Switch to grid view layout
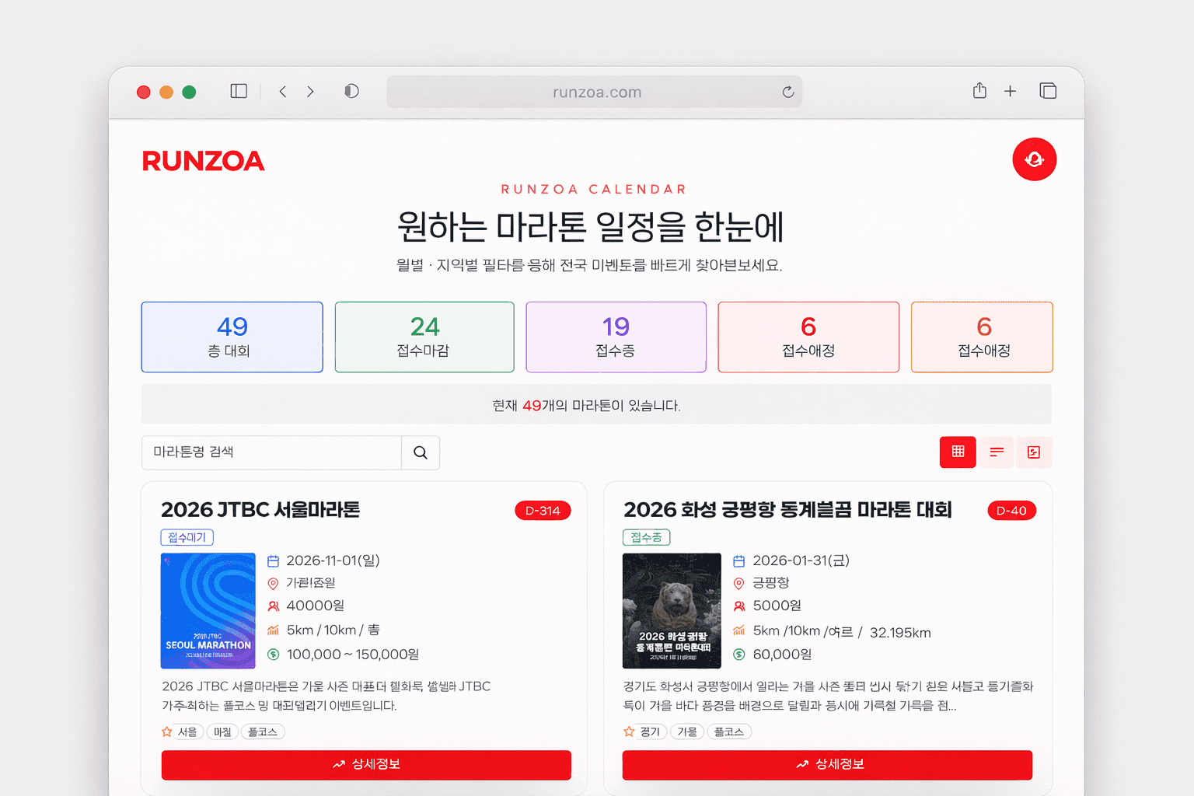The image size is (1194, 796). pyautogui.click(x=958, y=452)
